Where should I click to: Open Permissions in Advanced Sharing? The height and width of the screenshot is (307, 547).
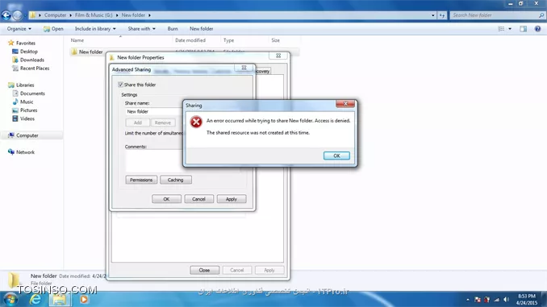pyautogui.click(x=141, y=180)
